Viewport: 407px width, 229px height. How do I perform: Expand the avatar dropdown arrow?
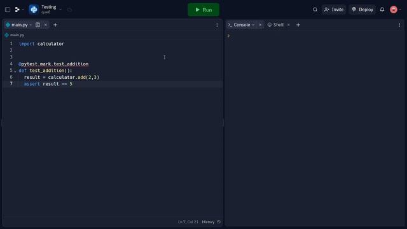(400, 10)
